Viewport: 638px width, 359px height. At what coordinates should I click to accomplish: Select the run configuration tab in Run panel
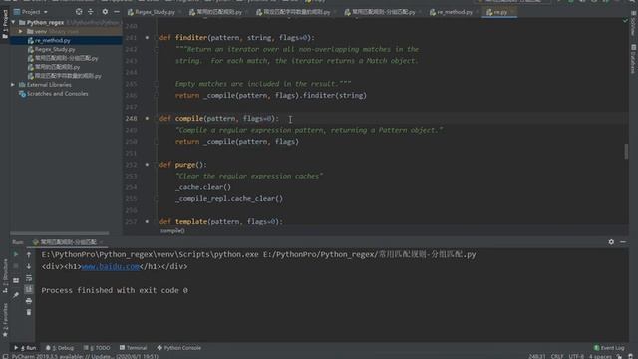click(68, 242)
